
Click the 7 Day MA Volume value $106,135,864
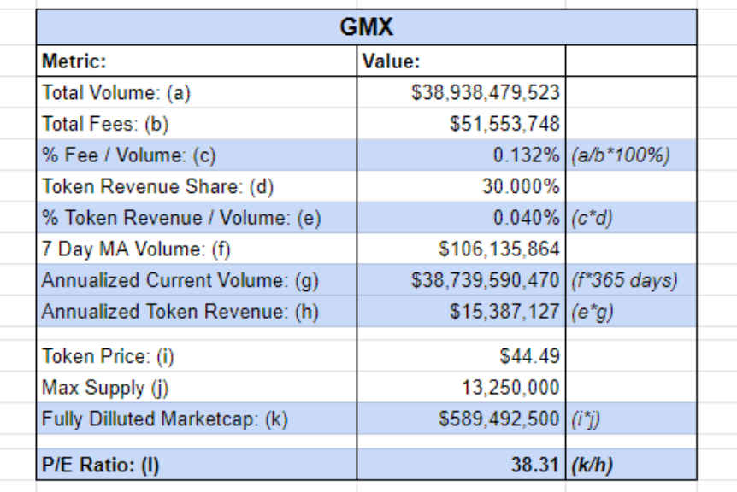499,249
